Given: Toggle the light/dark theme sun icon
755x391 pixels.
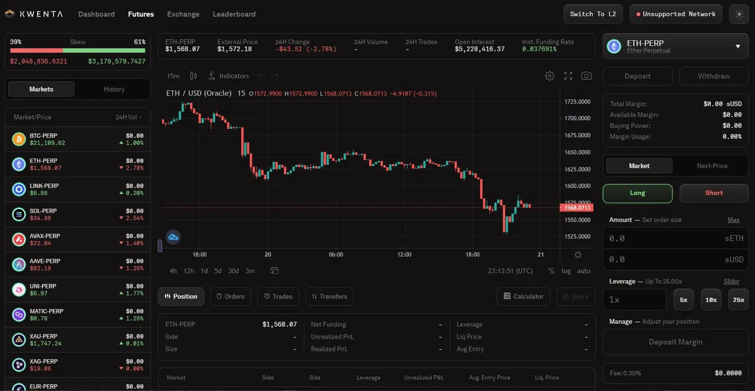Looking at the screenshot, I should [x=739, y=14].
